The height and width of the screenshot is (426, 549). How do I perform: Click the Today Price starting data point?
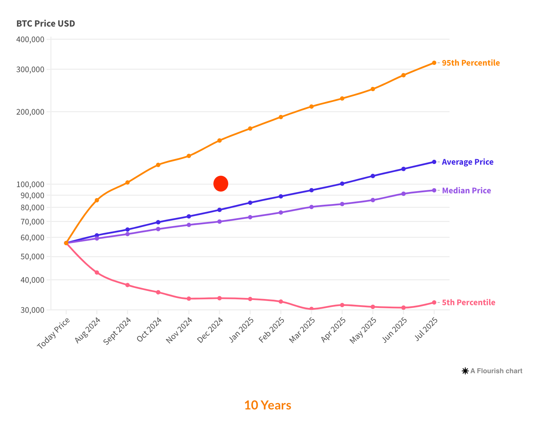66,243
